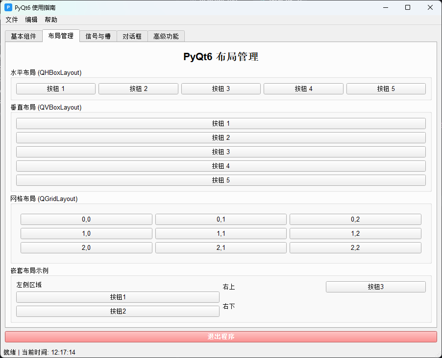Click 按钮 2 in the vertical layout

(x=221, y=137)
